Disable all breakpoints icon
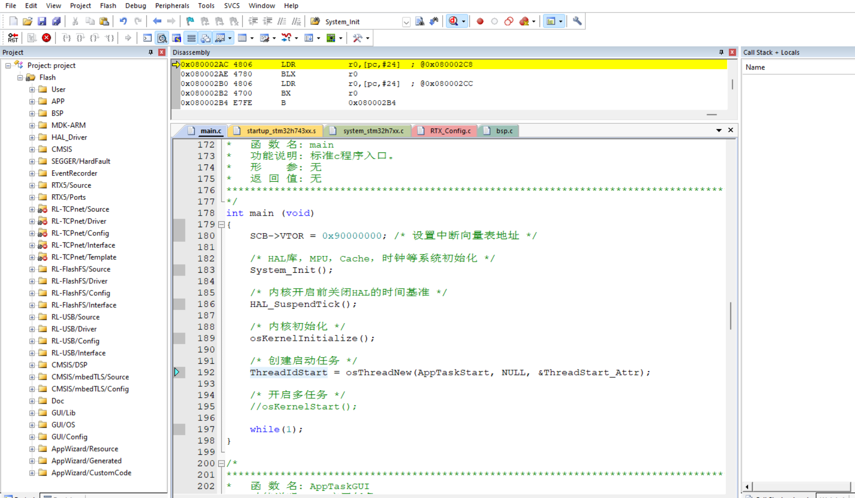This screenshot has height=498, width=855. pos(509,22)
